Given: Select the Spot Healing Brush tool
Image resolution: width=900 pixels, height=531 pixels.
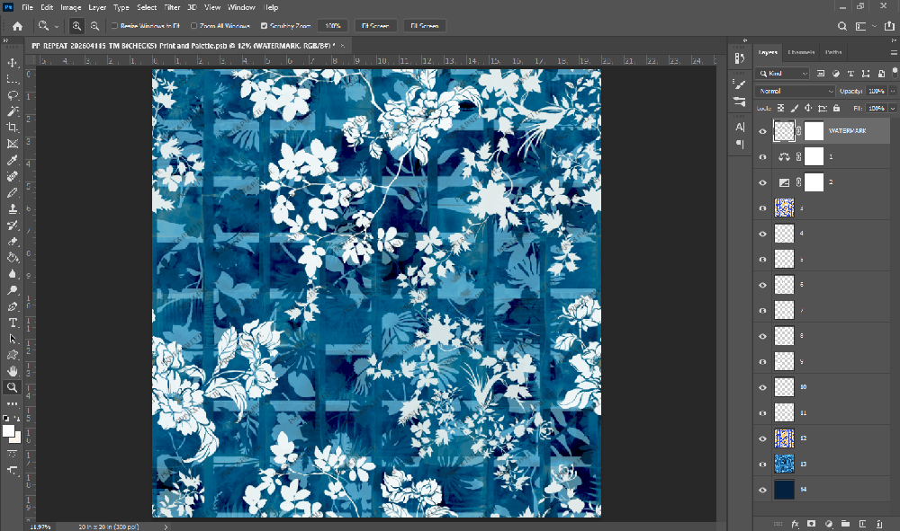Looking at the screenshot, I should point(12,176).
